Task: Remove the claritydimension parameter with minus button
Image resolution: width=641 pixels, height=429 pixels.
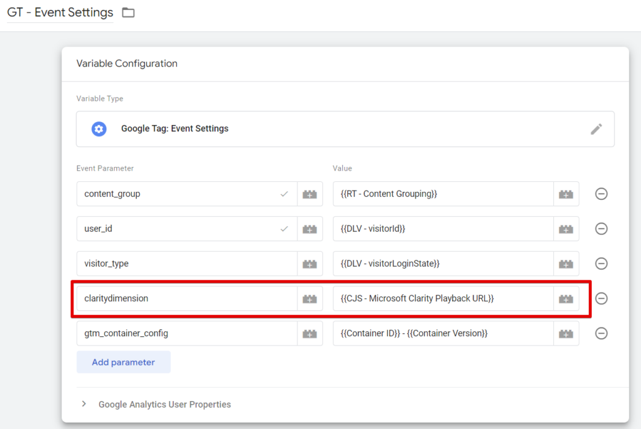Action: pyautogui.click(x=601, y=298)
